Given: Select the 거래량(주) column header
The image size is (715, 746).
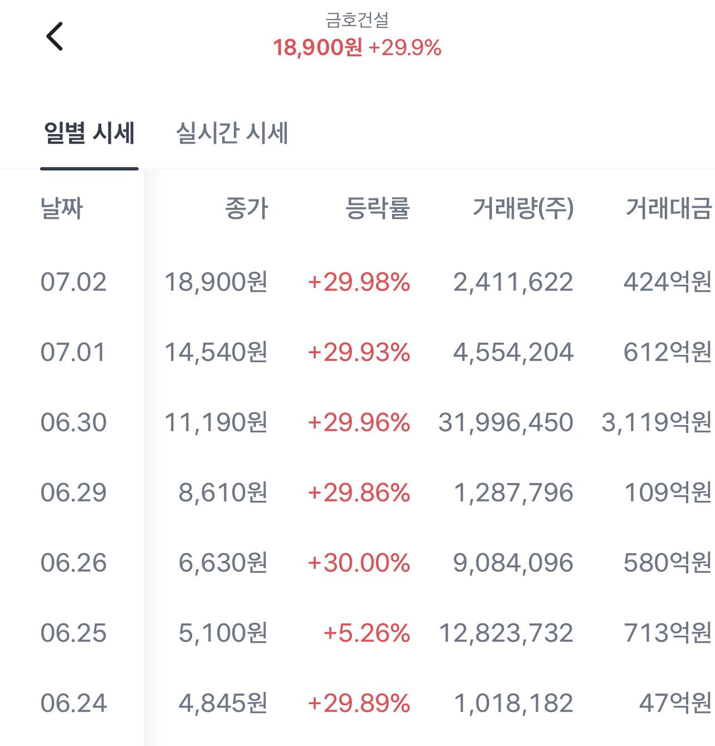Looking at the screenshot, I should 523,208.
